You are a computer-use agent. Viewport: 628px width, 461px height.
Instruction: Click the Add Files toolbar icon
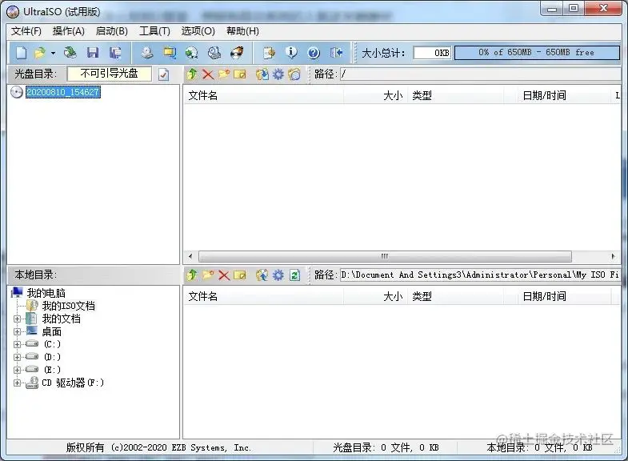tap(269, 53)
